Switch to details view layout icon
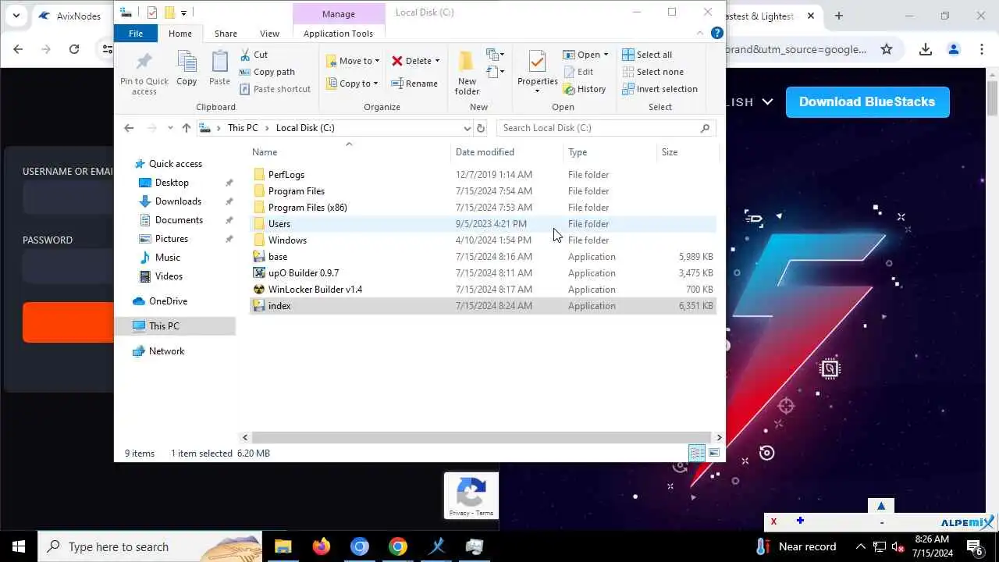Screen dimensions: 999x562 697,453
